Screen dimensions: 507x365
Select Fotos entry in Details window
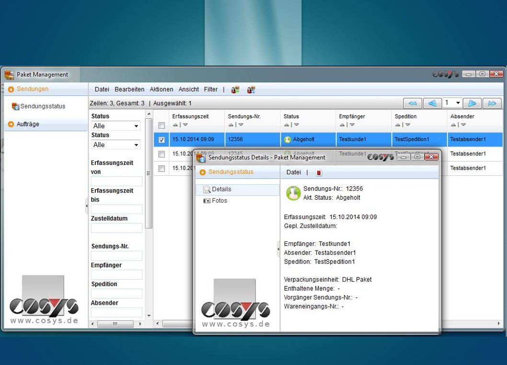coord(219,201)
